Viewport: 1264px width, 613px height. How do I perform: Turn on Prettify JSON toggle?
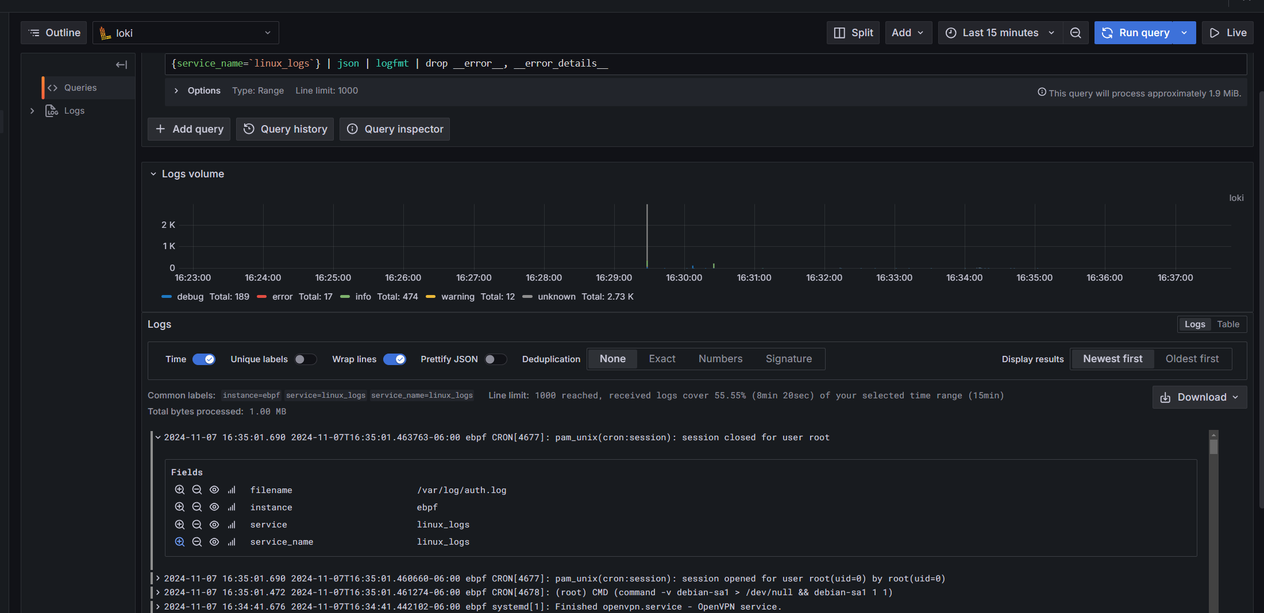[495, 359]
